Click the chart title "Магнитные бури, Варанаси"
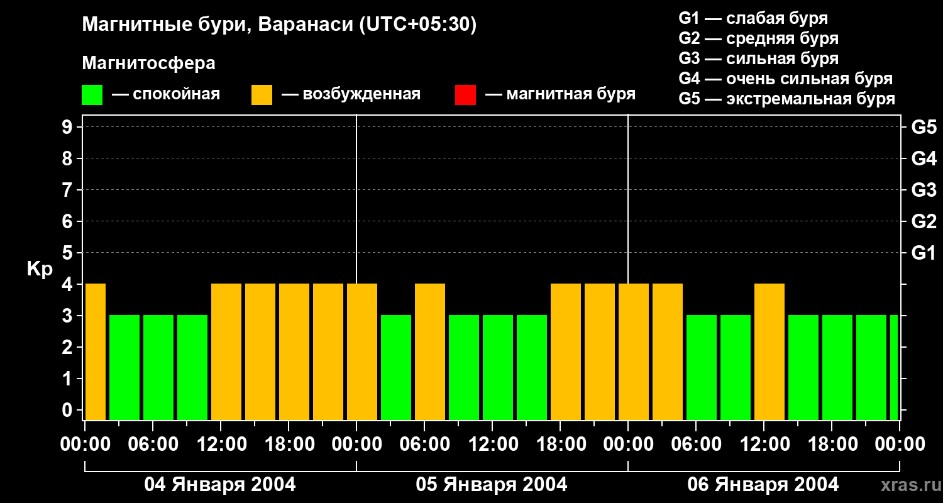 pyautogui.click(x=279, y=25)
